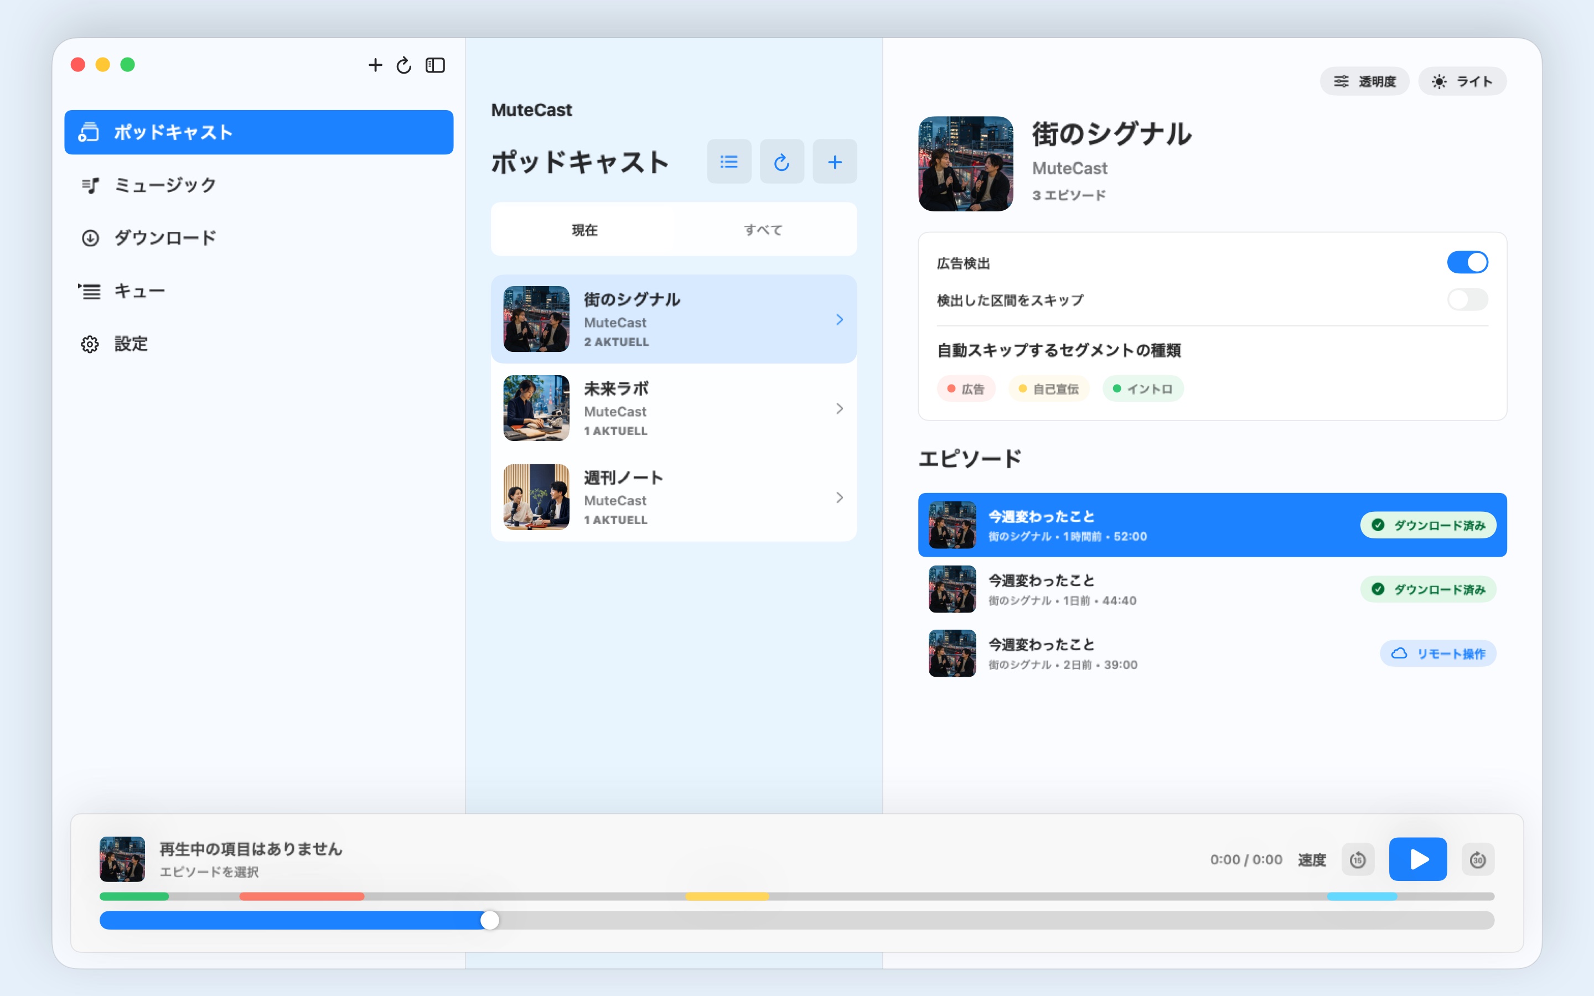Enable 検出した区間をスキップ switch
The width and height of the screenshot is (1594, 996).
[1467, 300]
